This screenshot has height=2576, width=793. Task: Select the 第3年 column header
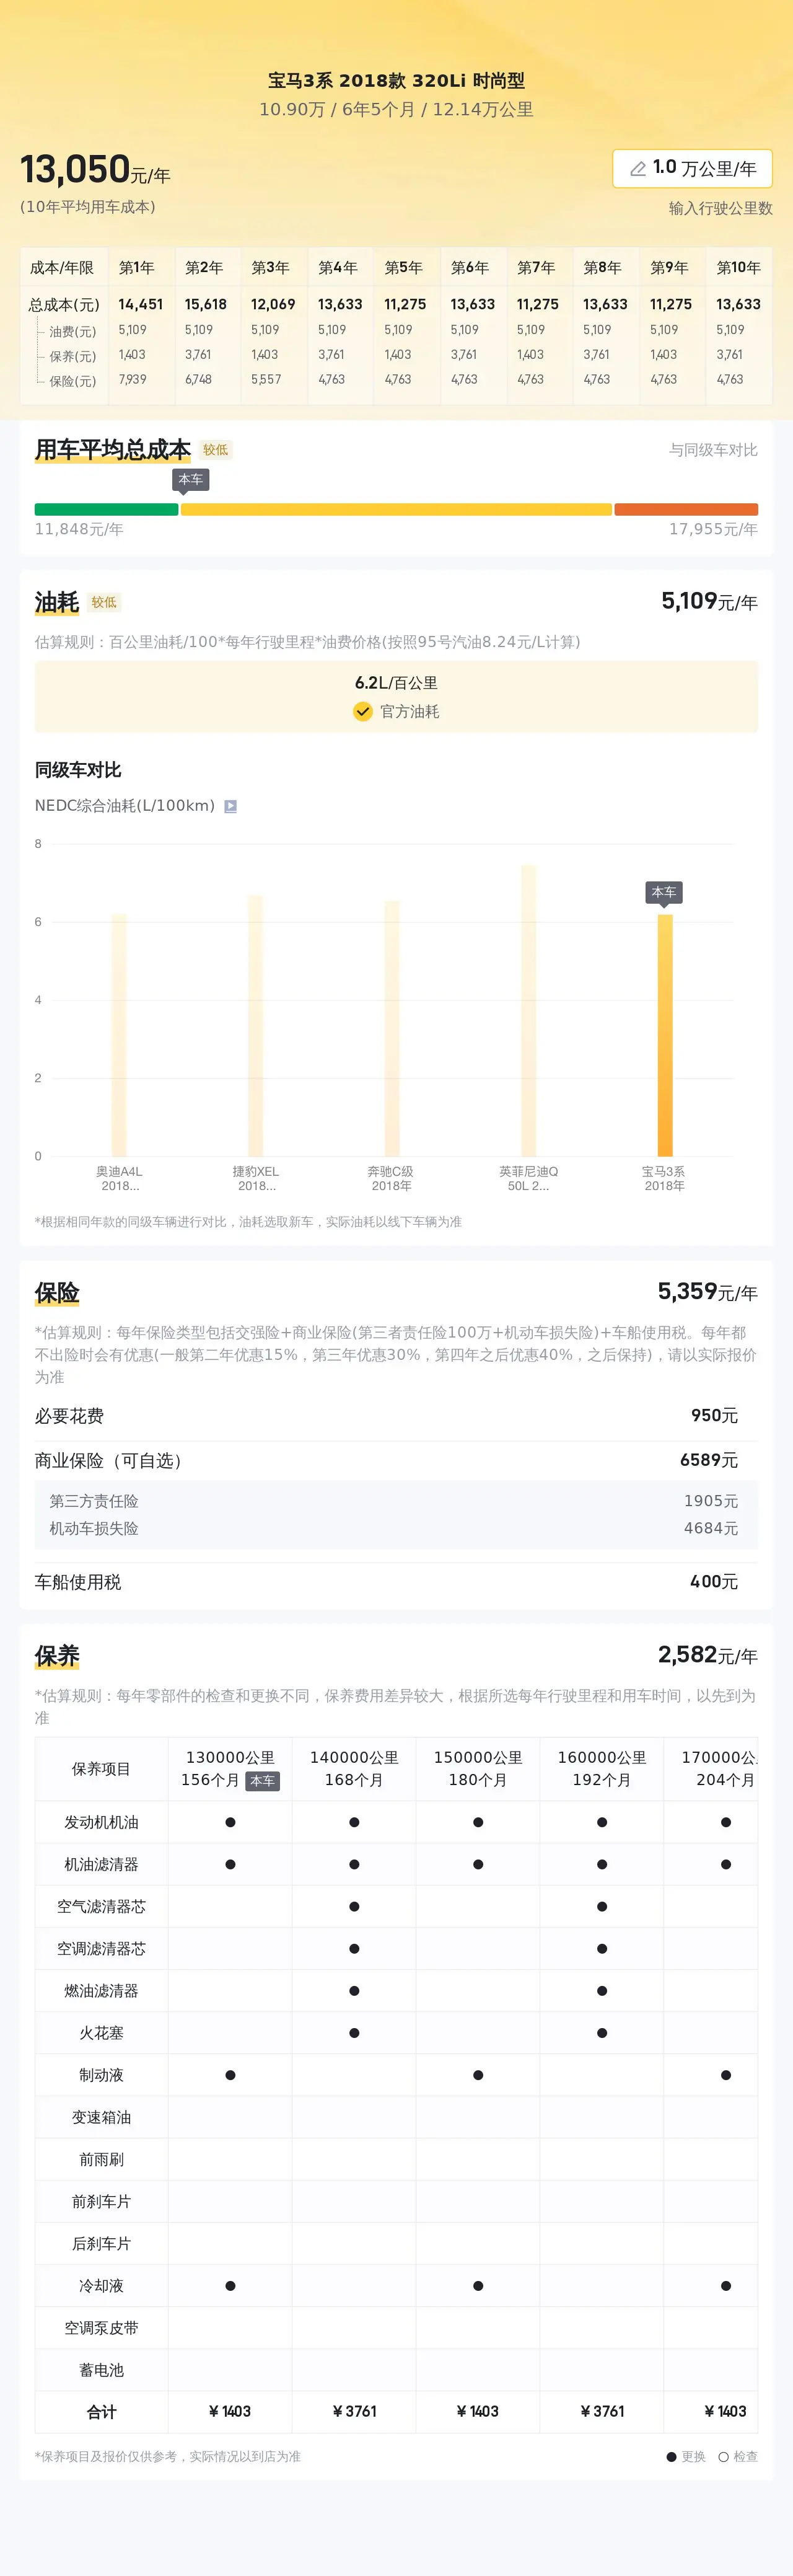[x=270, y=268]
